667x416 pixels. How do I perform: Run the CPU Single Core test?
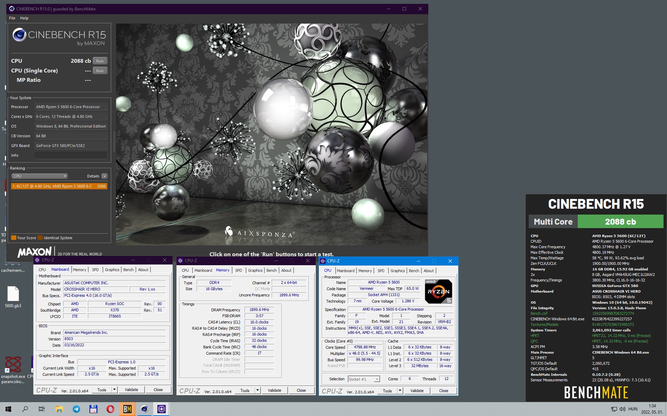click(100, 70)
